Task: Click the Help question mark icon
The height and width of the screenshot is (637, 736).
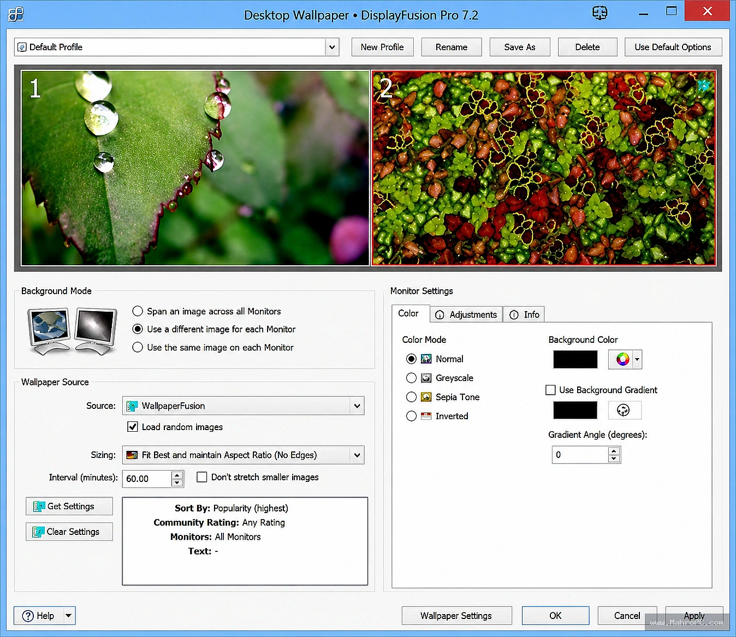Action: [28, 616]
